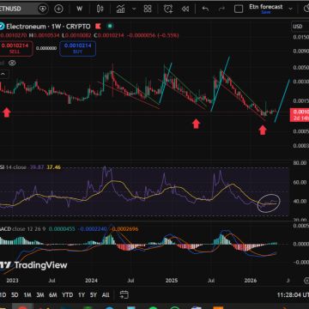Expand the layout options chevron
The width and height of the screenshot is (309, 309).
coord(291,9)
